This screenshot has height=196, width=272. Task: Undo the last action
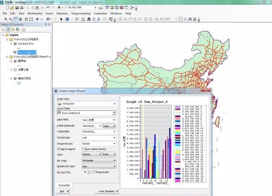(48, 8)
